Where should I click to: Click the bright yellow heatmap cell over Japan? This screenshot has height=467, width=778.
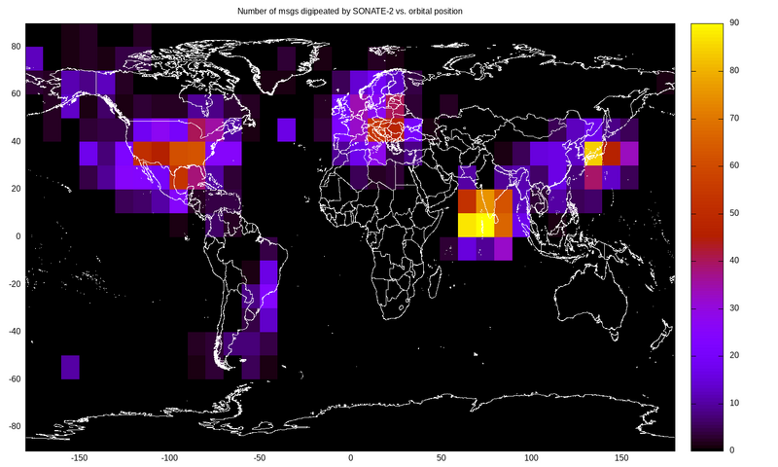click(x=592, y=153)
